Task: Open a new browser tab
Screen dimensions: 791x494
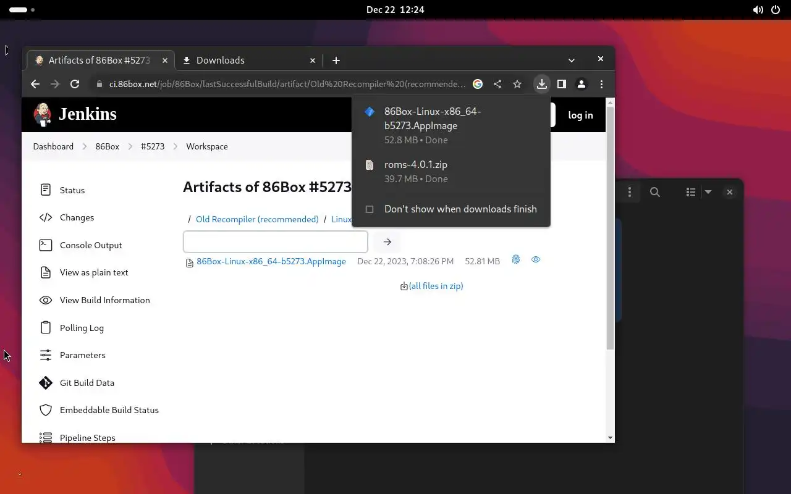Action: point(336,60)
